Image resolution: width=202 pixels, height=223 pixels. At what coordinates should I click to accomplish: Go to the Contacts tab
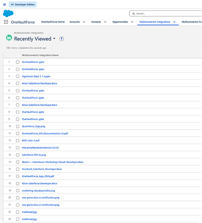click(96, 22)
